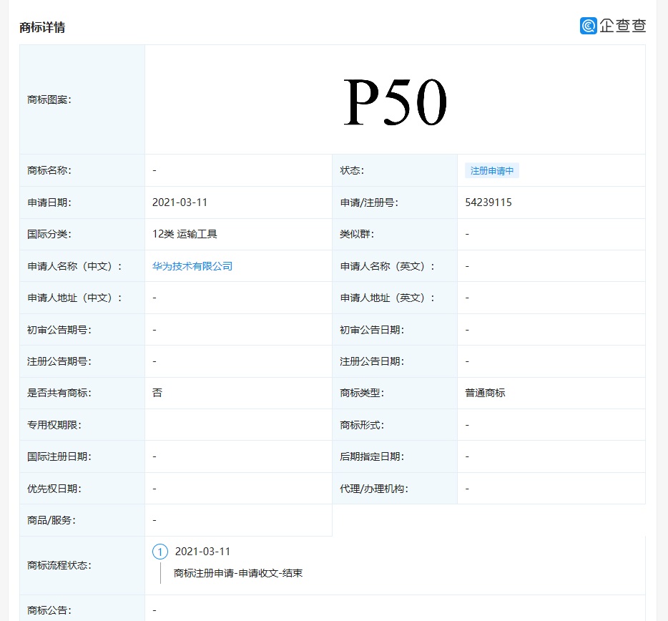
Task: Click the 商标流程状态: label
Action: pyautogui.click(x=59, y=566)
